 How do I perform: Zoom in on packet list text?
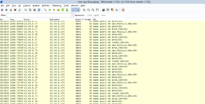84,10
